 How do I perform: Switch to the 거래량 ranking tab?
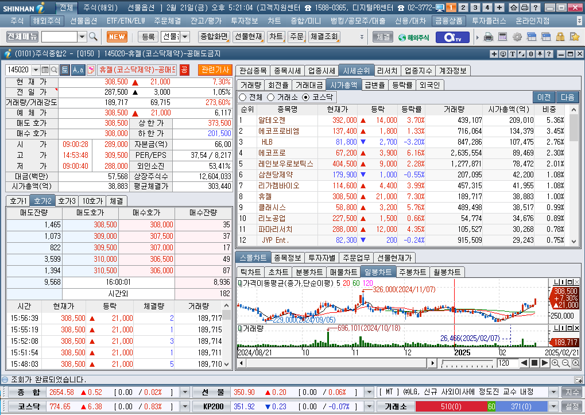[x=251, y=86]
